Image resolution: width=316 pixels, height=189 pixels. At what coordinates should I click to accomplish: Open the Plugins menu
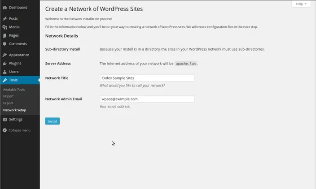pyautogui.click(x=15, y=63)
